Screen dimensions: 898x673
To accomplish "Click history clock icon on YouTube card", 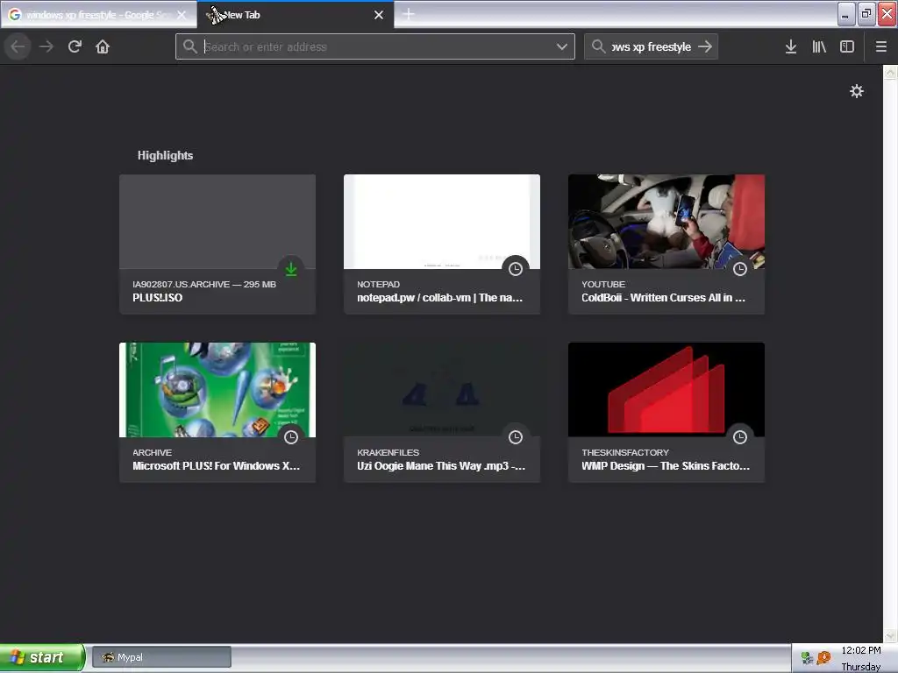I will (740, 268).
